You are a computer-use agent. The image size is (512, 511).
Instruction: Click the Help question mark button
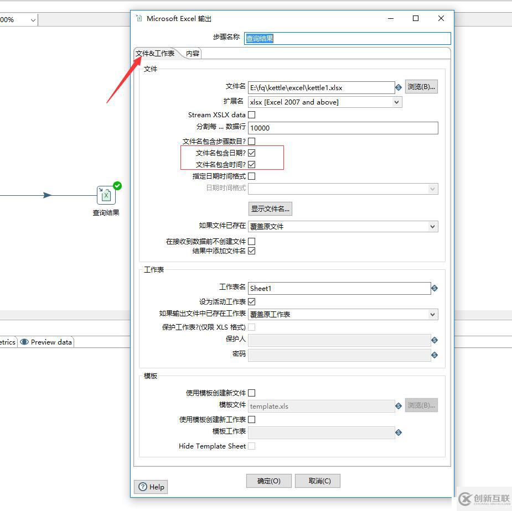[x=151, y=487]
